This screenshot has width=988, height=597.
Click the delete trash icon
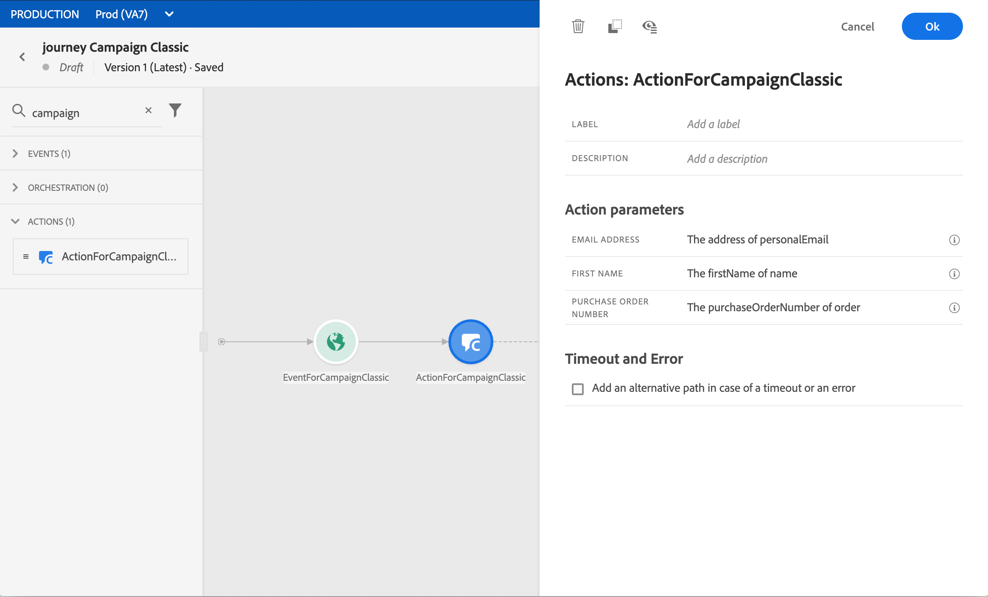tap(578, 26)
